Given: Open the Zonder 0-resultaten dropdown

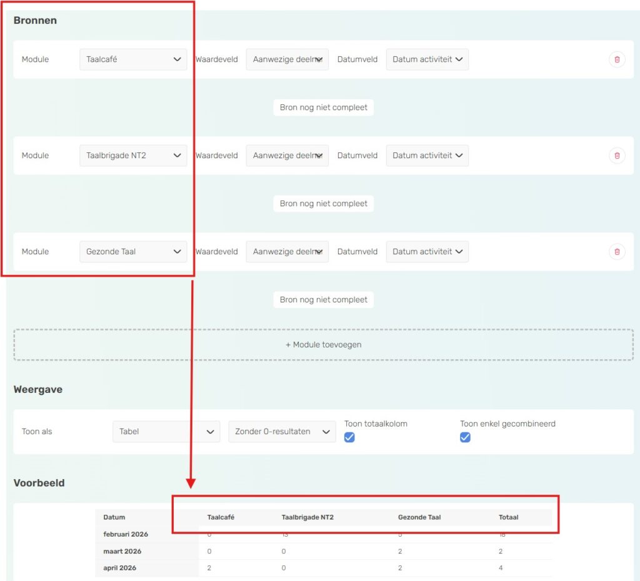Looking at the screenshot, I should click(282, 432).
